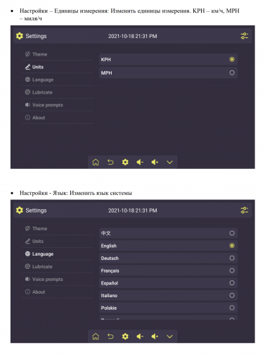Collapse the Language screen toolbar with the chevron
This screenshot has height=357, width=265.
169,337
